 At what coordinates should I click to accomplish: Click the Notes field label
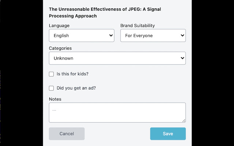point(55,99)
